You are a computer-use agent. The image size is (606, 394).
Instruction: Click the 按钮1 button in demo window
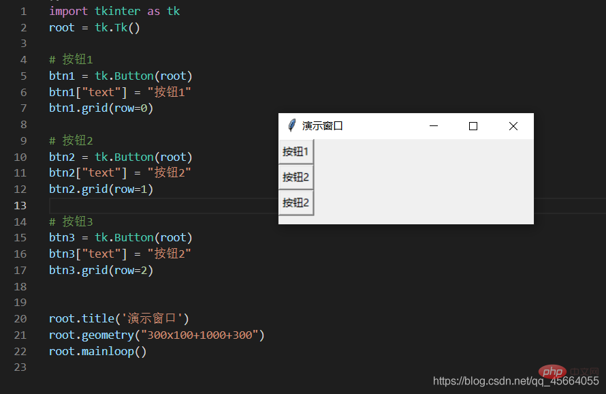coord(296,152)
